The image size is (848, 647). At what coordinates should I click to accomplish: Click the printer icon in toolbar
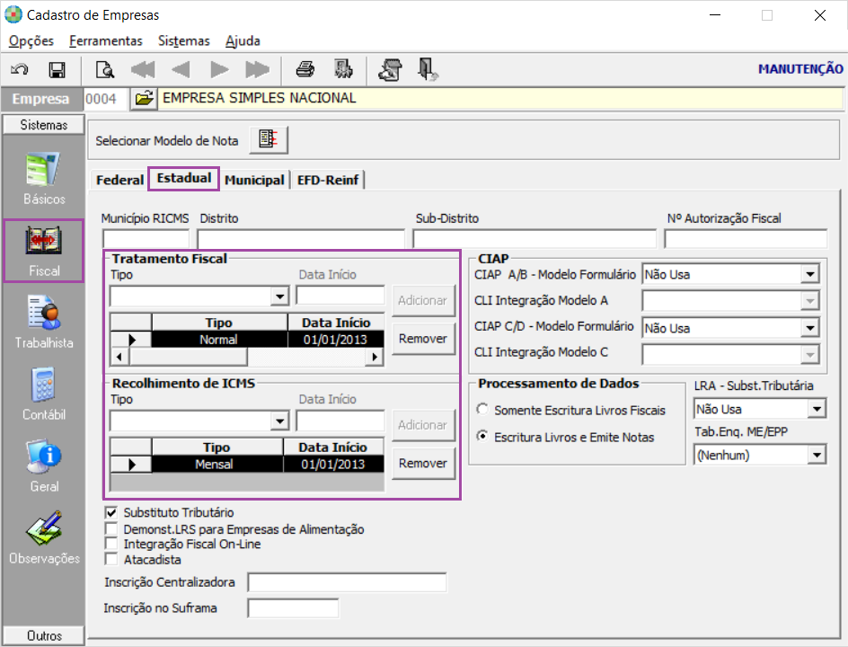[305, 69]
